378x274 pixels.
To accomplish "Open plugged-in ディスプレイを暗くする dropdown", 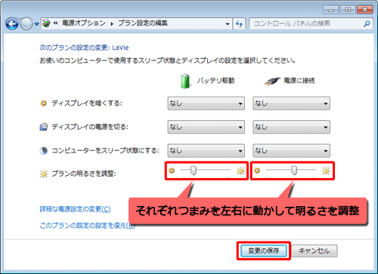I will [x=292, y=103].
